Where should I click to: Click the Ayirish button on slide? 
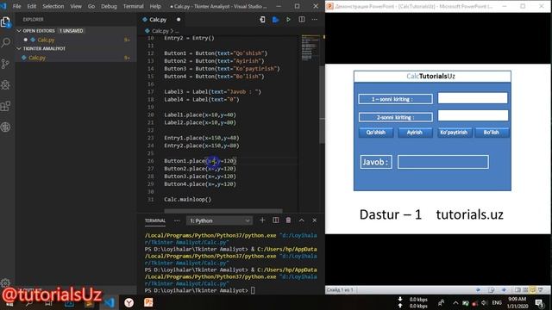click(415, 133)
